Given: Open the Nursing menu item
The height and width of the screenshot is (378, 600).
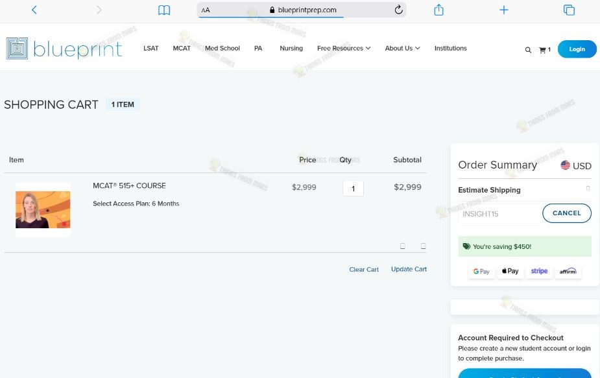Looking at the screenshot, I should pyautogui.click(x=291, y=48).
